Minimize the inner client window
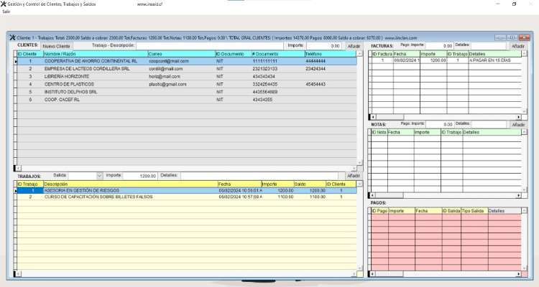539x287 pixels. click(501, 37)
